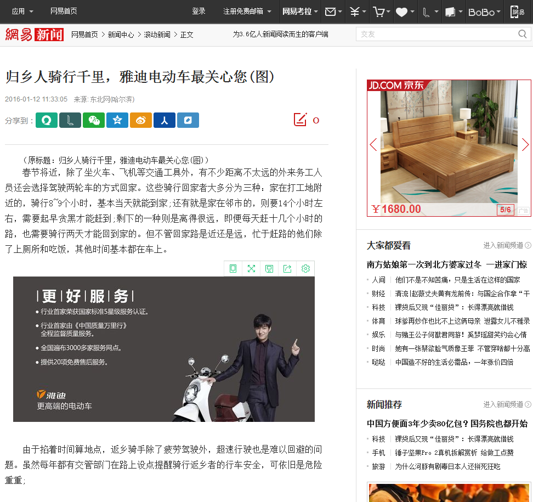This screenshot has width=533, height=502.
Task: Open the red comment edit icon
Action: coord(300,120)
